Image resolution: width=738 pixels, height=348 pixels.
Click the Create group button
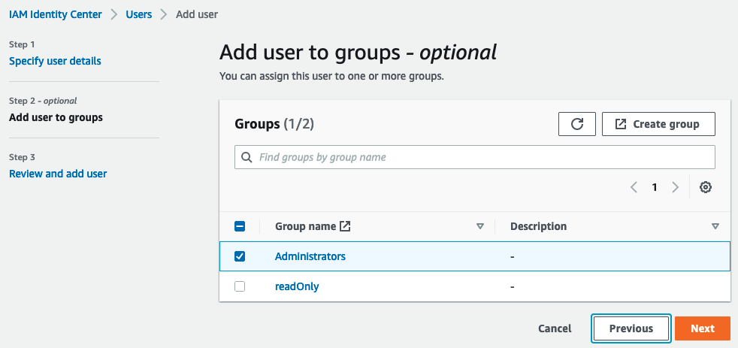[x=658, y=124]
